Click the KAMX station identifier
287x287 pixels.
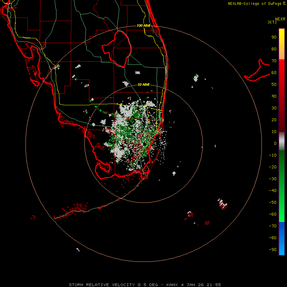[x=172, y=285]
